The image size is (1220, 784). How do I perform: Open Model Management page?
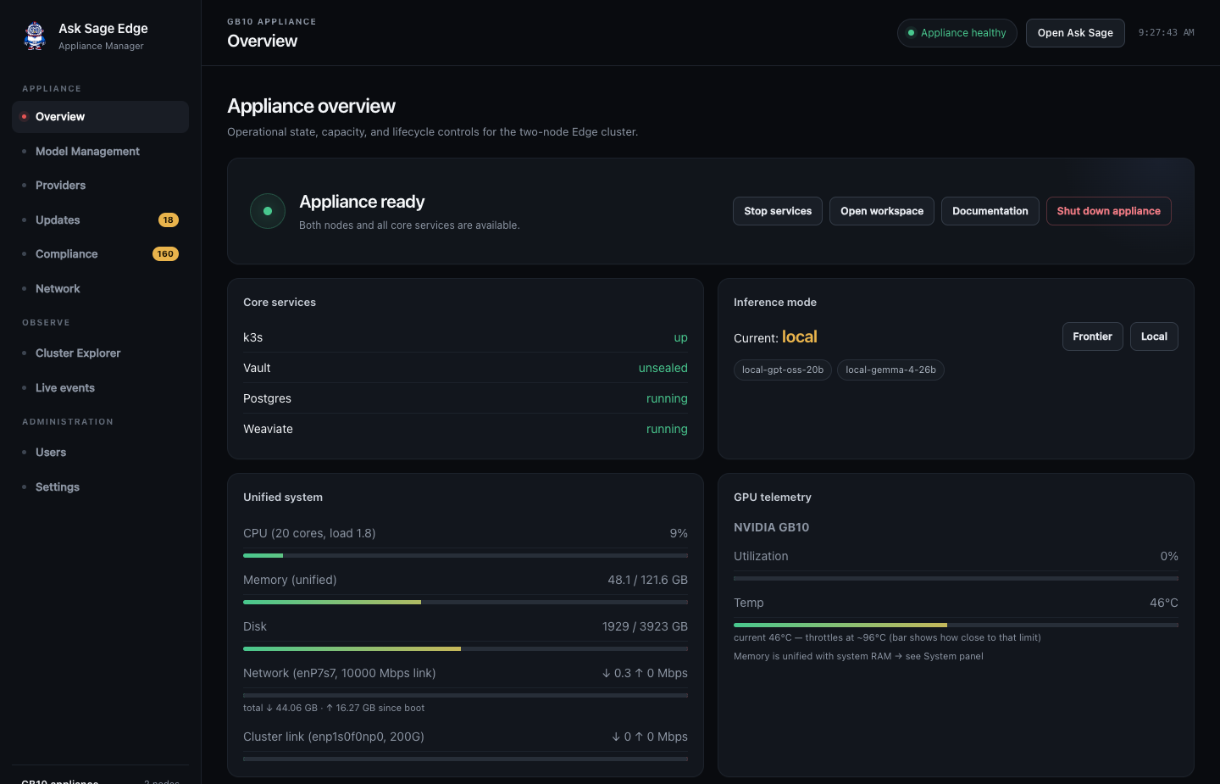coord(100,152)
